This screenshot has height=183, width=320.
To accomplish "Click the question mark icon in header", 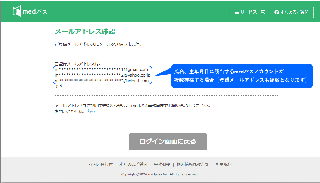I will click(277, 12).
